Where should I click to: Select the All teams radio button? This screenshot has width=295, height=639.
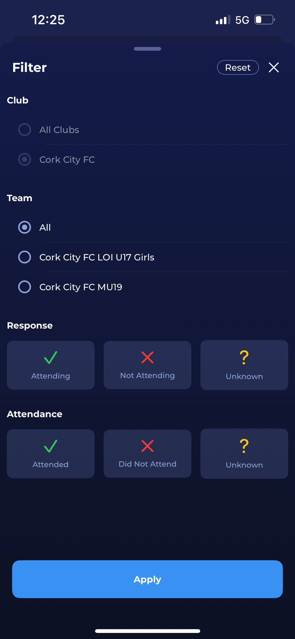pos(25,227)
